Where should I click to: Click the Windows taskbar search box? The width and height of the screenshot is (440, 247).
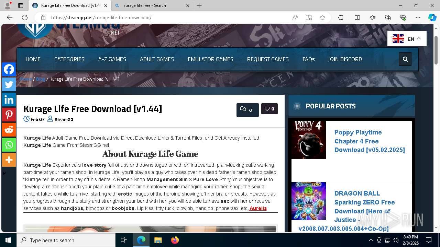pos(66,240)
